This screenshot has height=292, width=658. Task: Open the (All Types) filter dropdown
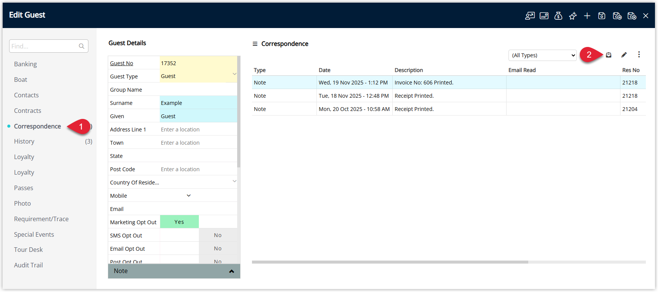tap(542, 55)
